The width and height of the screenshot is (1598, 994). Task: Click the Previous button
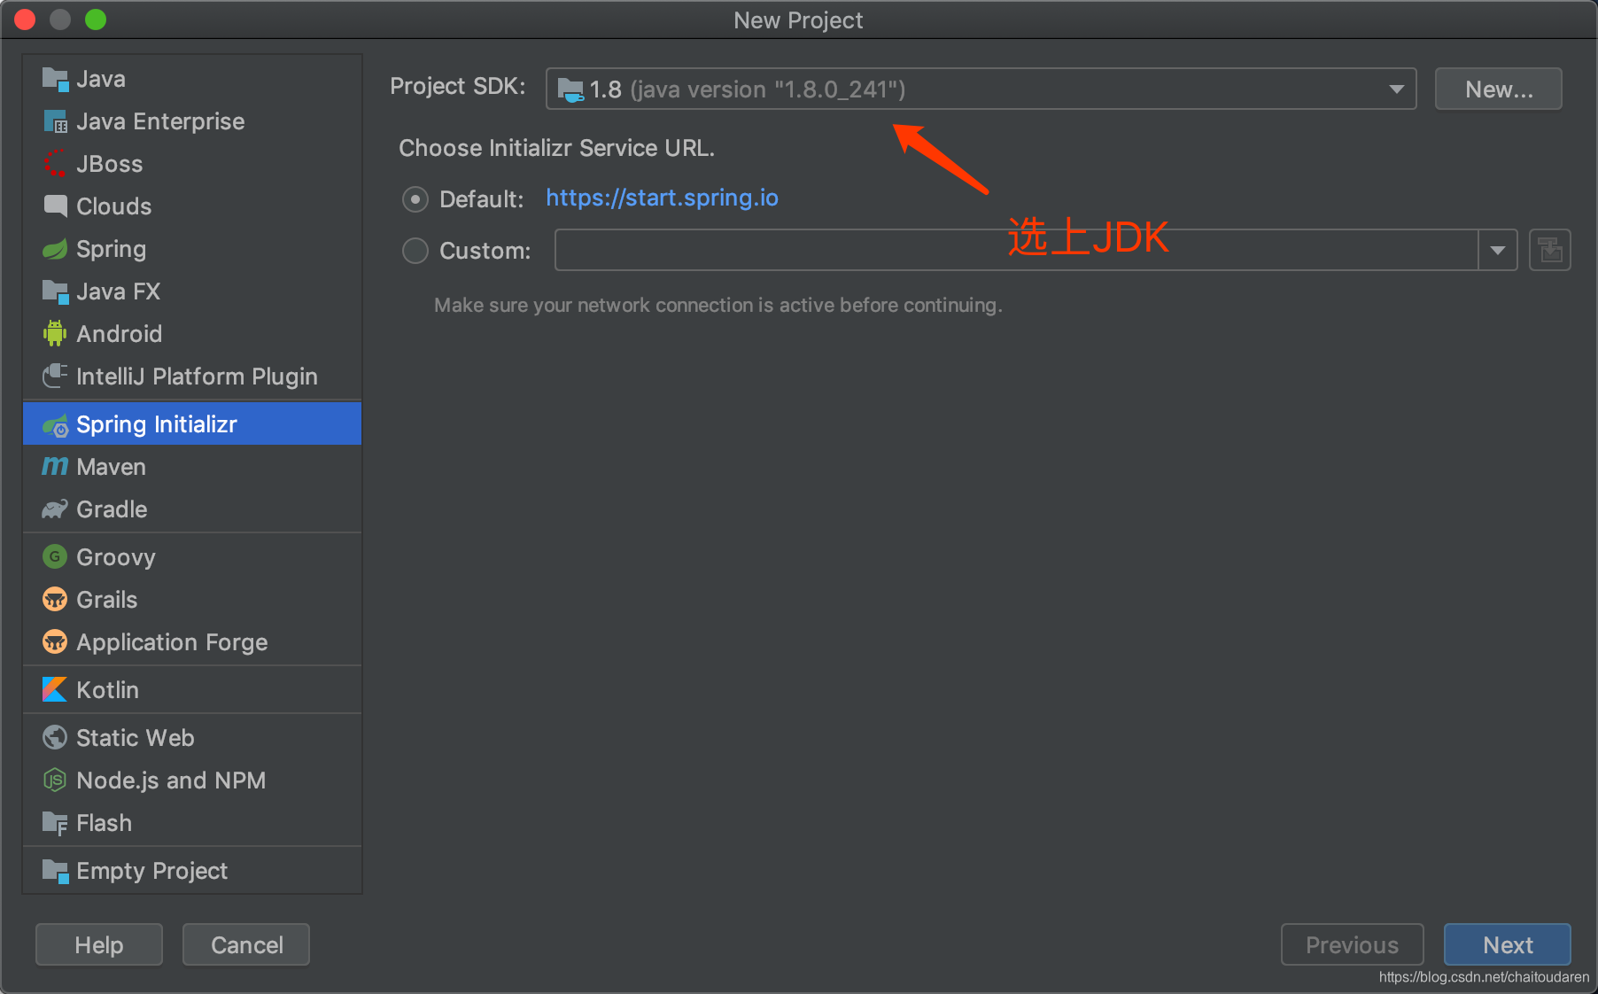pos(1353,945)
